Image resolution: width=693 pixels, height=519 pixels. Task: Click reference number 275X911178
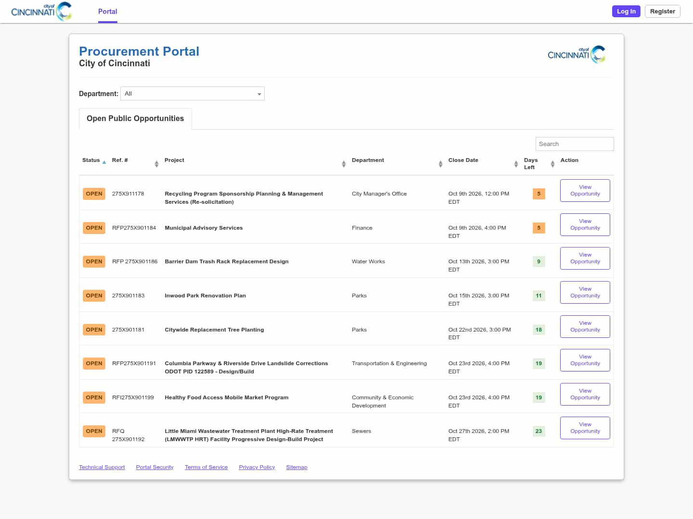point(128,194)
